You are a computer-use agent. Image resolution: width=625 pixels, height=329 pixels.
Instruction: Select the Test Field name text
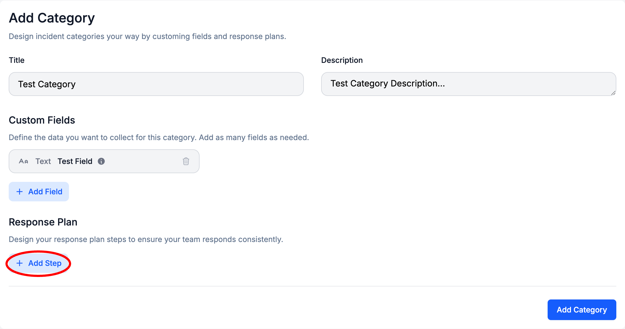[x=75, y=161]
